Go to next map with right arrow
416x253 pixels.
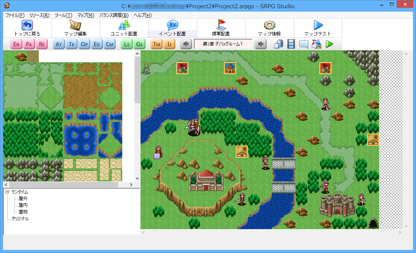point(261,44)
